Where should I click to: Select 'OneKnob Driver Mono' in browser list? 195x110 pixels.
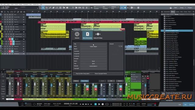(172, 35)
